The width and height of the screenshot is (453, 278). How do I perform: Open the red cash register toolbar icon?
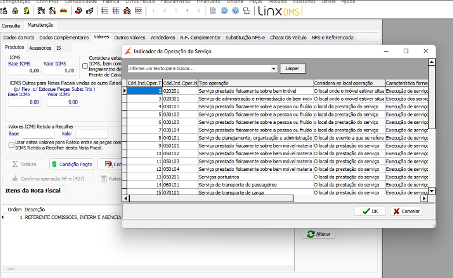pos(78,11)
